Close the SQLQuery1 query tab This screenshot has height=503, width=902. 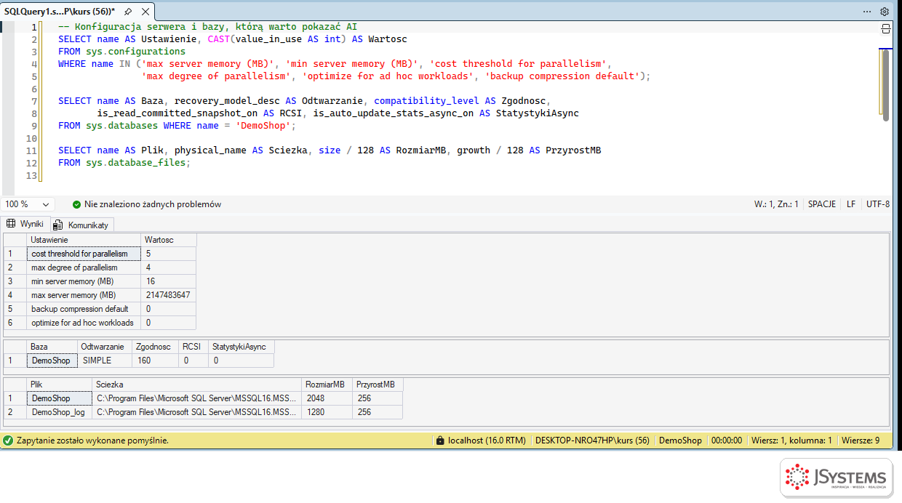[x=145, y=12]
